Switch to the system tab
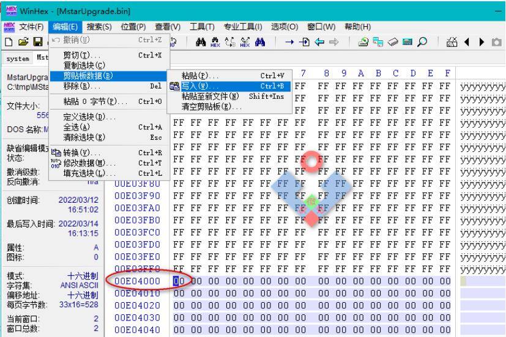Image resolution: width=506 pixels, height=337 pixels. [x=18, y=59]
